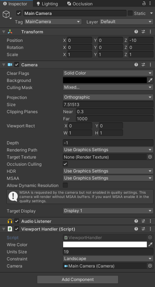The width and height of the screenshot is (155, 287).
Task: Click the Inspector lock icon
Action: point(144,3)
